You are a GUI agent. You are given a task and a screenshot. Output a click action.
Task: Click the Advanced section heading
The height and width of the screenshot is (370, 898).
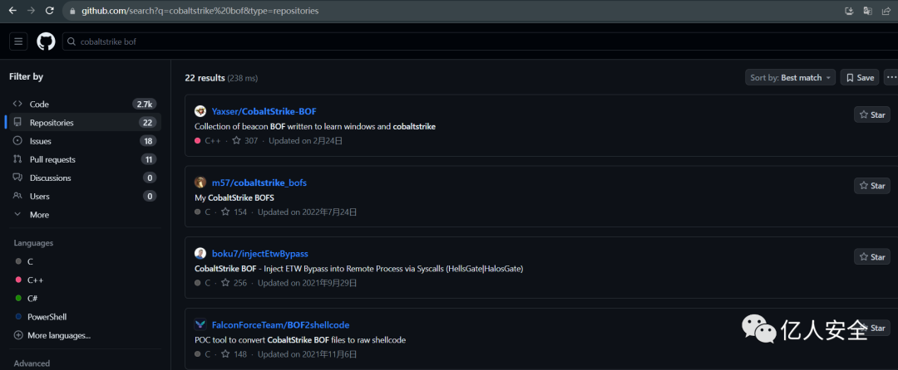click(32, 363)
